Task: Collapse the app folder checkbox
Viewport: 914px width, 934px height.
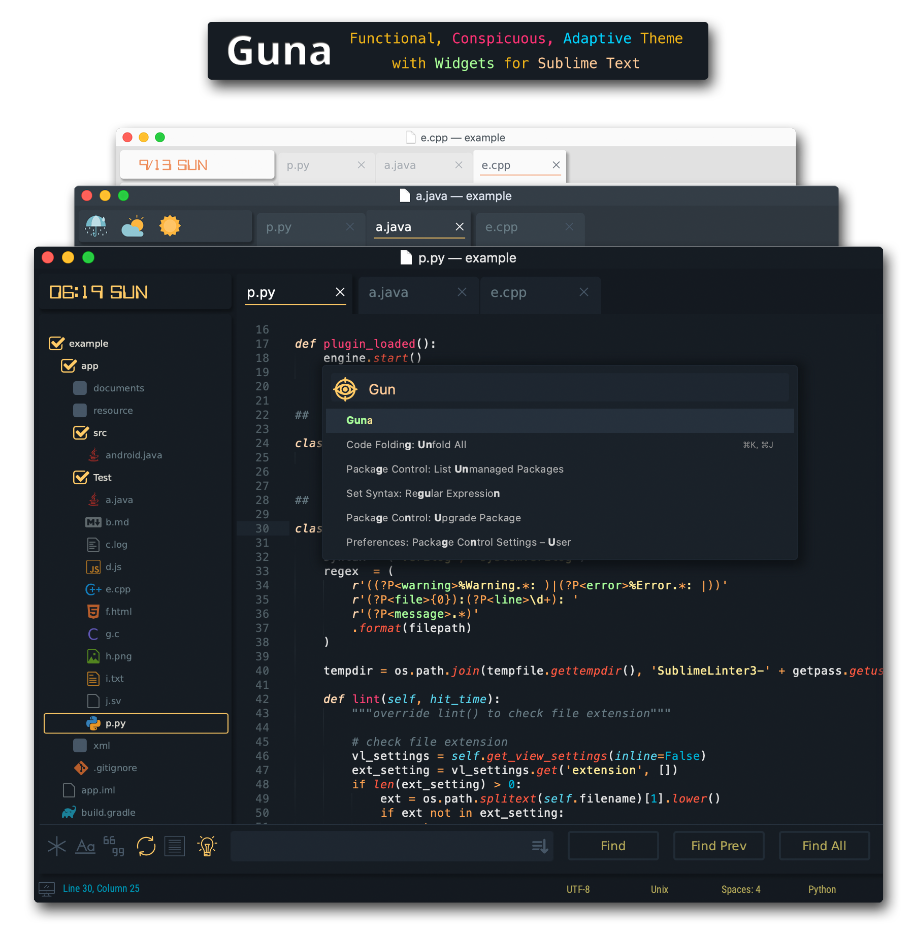Action: (x=69, y=365)
